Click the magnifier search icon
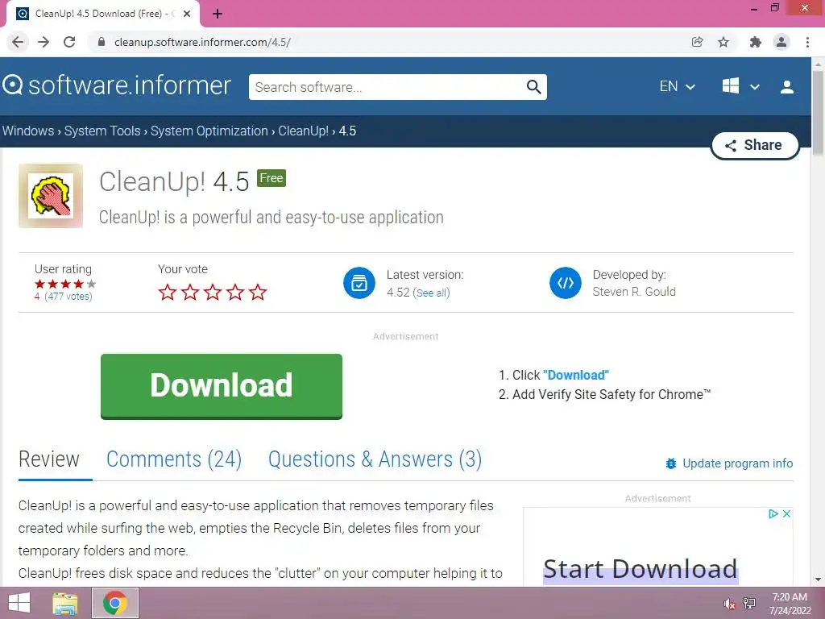825x619 pixels. pyautogui.click(x=533, y=87)
